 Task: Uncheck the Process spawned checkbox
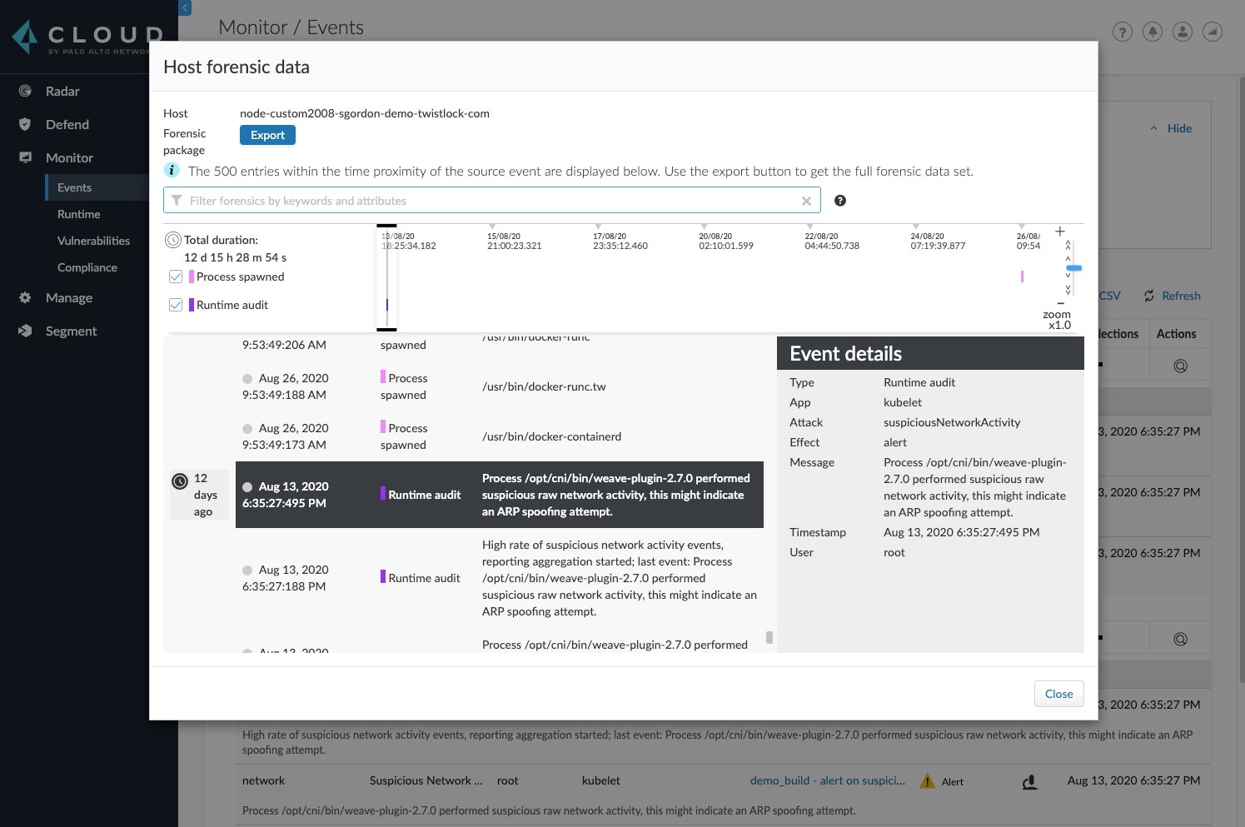176,276
